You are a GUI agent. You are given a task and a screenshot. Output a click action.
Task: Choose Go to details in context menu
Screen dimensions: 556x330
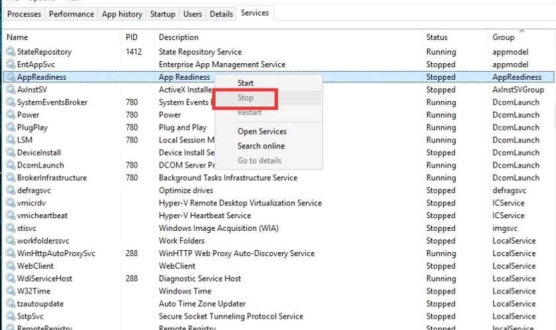click(x=269, y=160)
